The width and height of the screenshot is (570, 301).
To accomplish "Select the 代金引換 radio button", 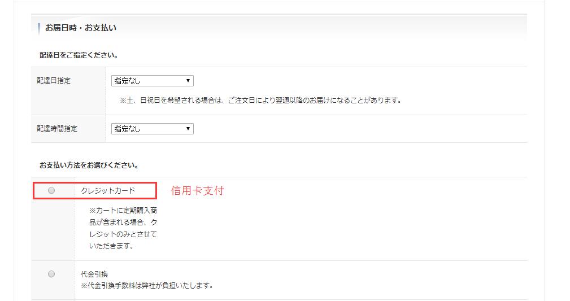I will tap(51, 274).
